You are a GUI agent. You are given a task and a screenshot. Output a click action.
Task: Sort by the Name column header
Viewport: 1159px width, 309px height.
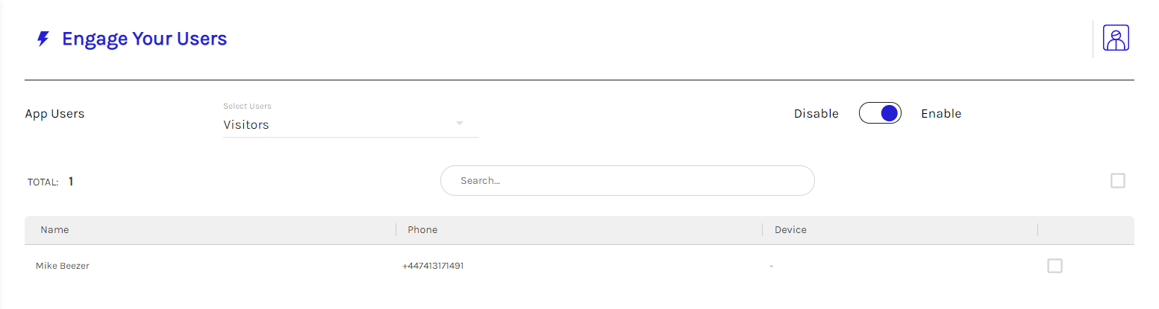pyautogui.click(x=54, y=230)
